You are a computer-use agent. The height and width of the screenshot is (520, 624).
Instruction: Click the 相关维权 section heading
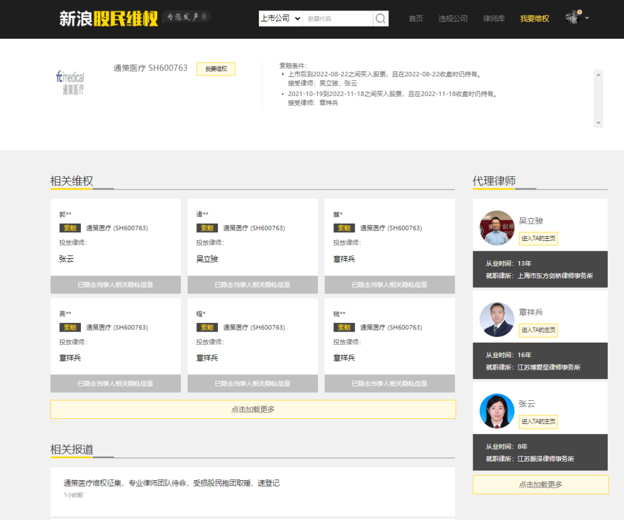click(72, 181)
